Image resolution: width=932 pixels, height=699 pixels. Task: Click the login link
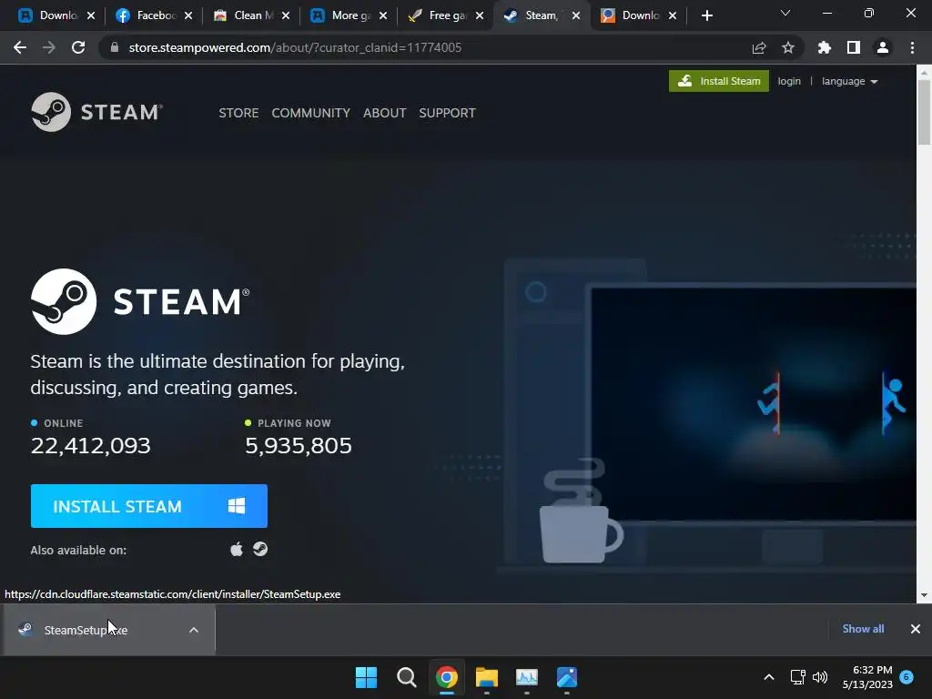(x=789, y=81)
